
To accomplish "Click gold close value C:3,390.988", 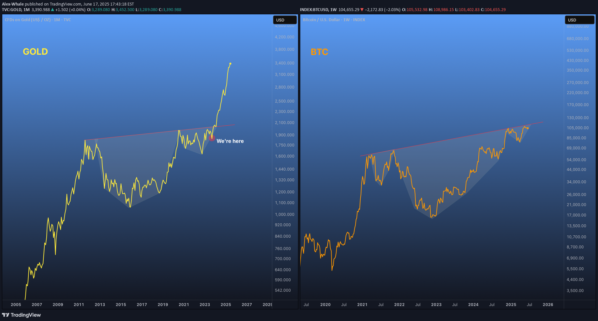I will coord(170,10).
